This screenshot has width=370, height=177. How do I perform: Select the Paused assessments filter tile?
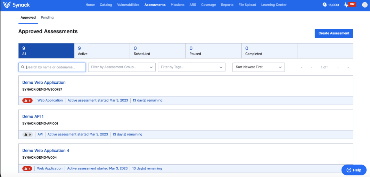(214, 51)
